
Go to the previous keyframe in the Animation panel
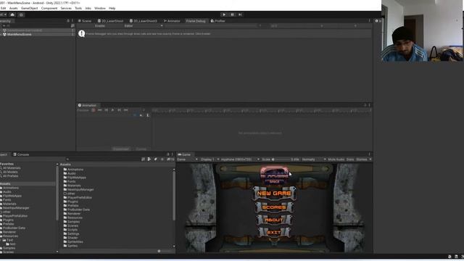coord(107,110)
